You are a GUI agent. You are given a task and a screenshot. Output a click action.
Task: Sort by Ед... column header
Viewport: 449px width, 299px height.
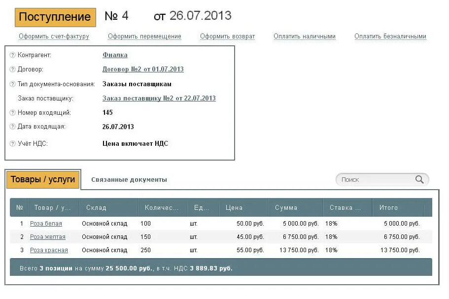coord(203,207)
